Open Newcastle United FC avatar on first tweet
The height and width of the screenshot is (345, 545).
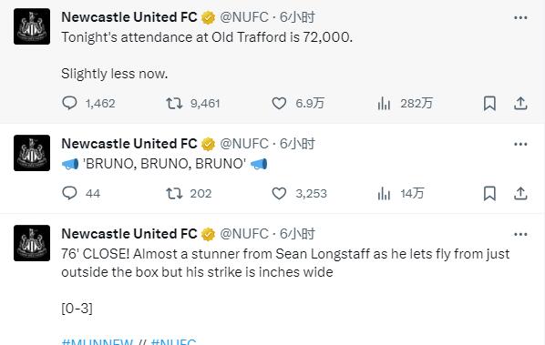32,26
